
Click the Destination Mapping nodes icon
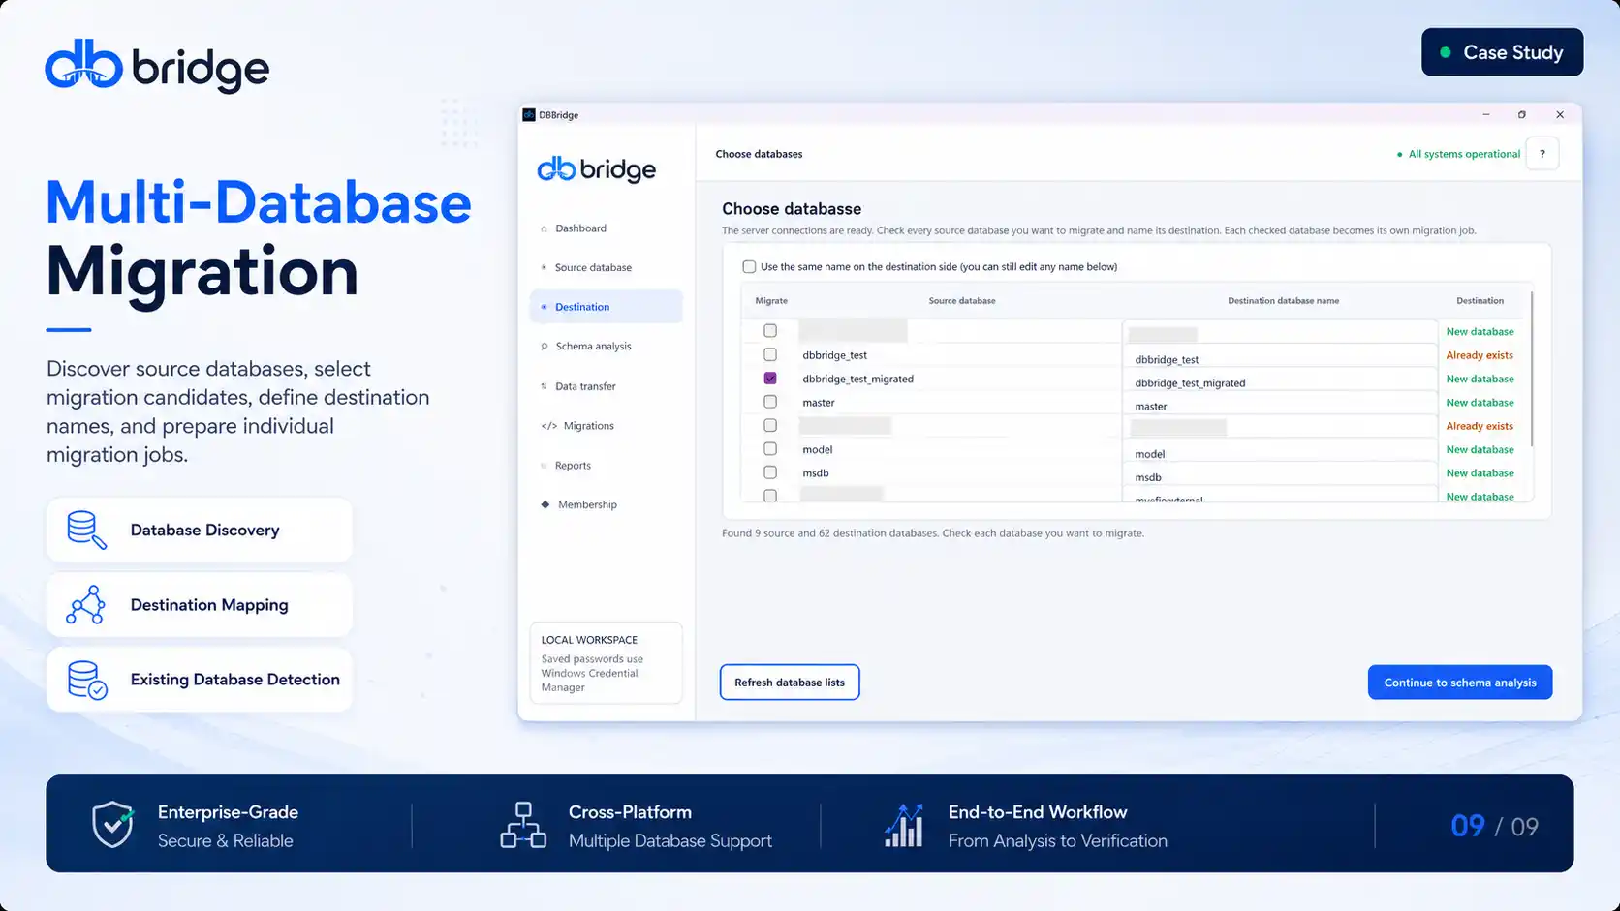(85, 605)
